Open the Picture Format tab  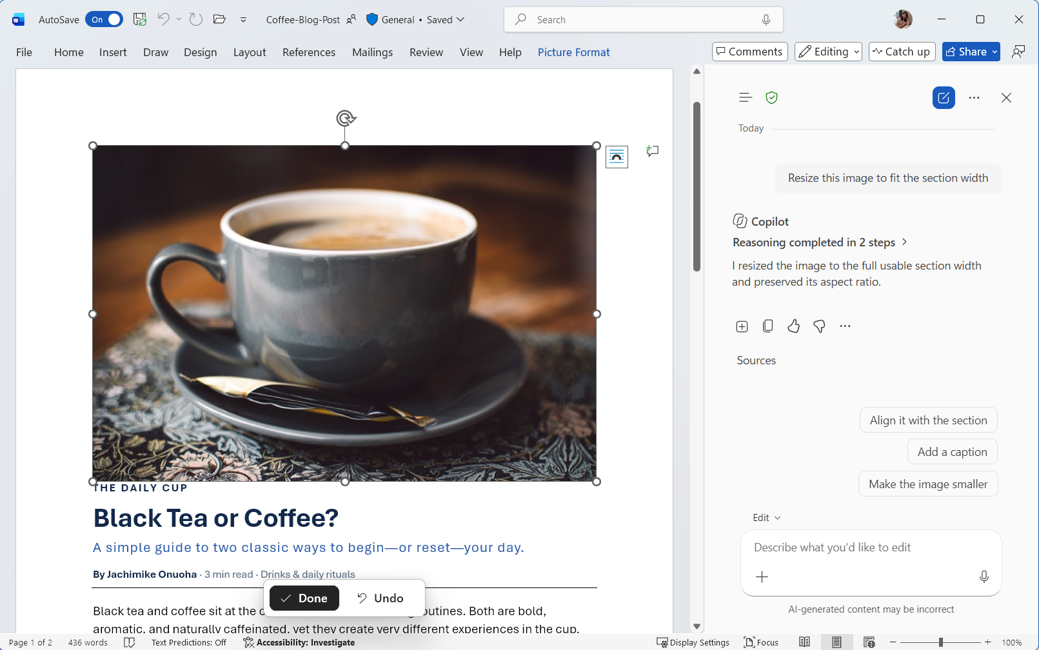pyautogui.click(x=573, y=52)
